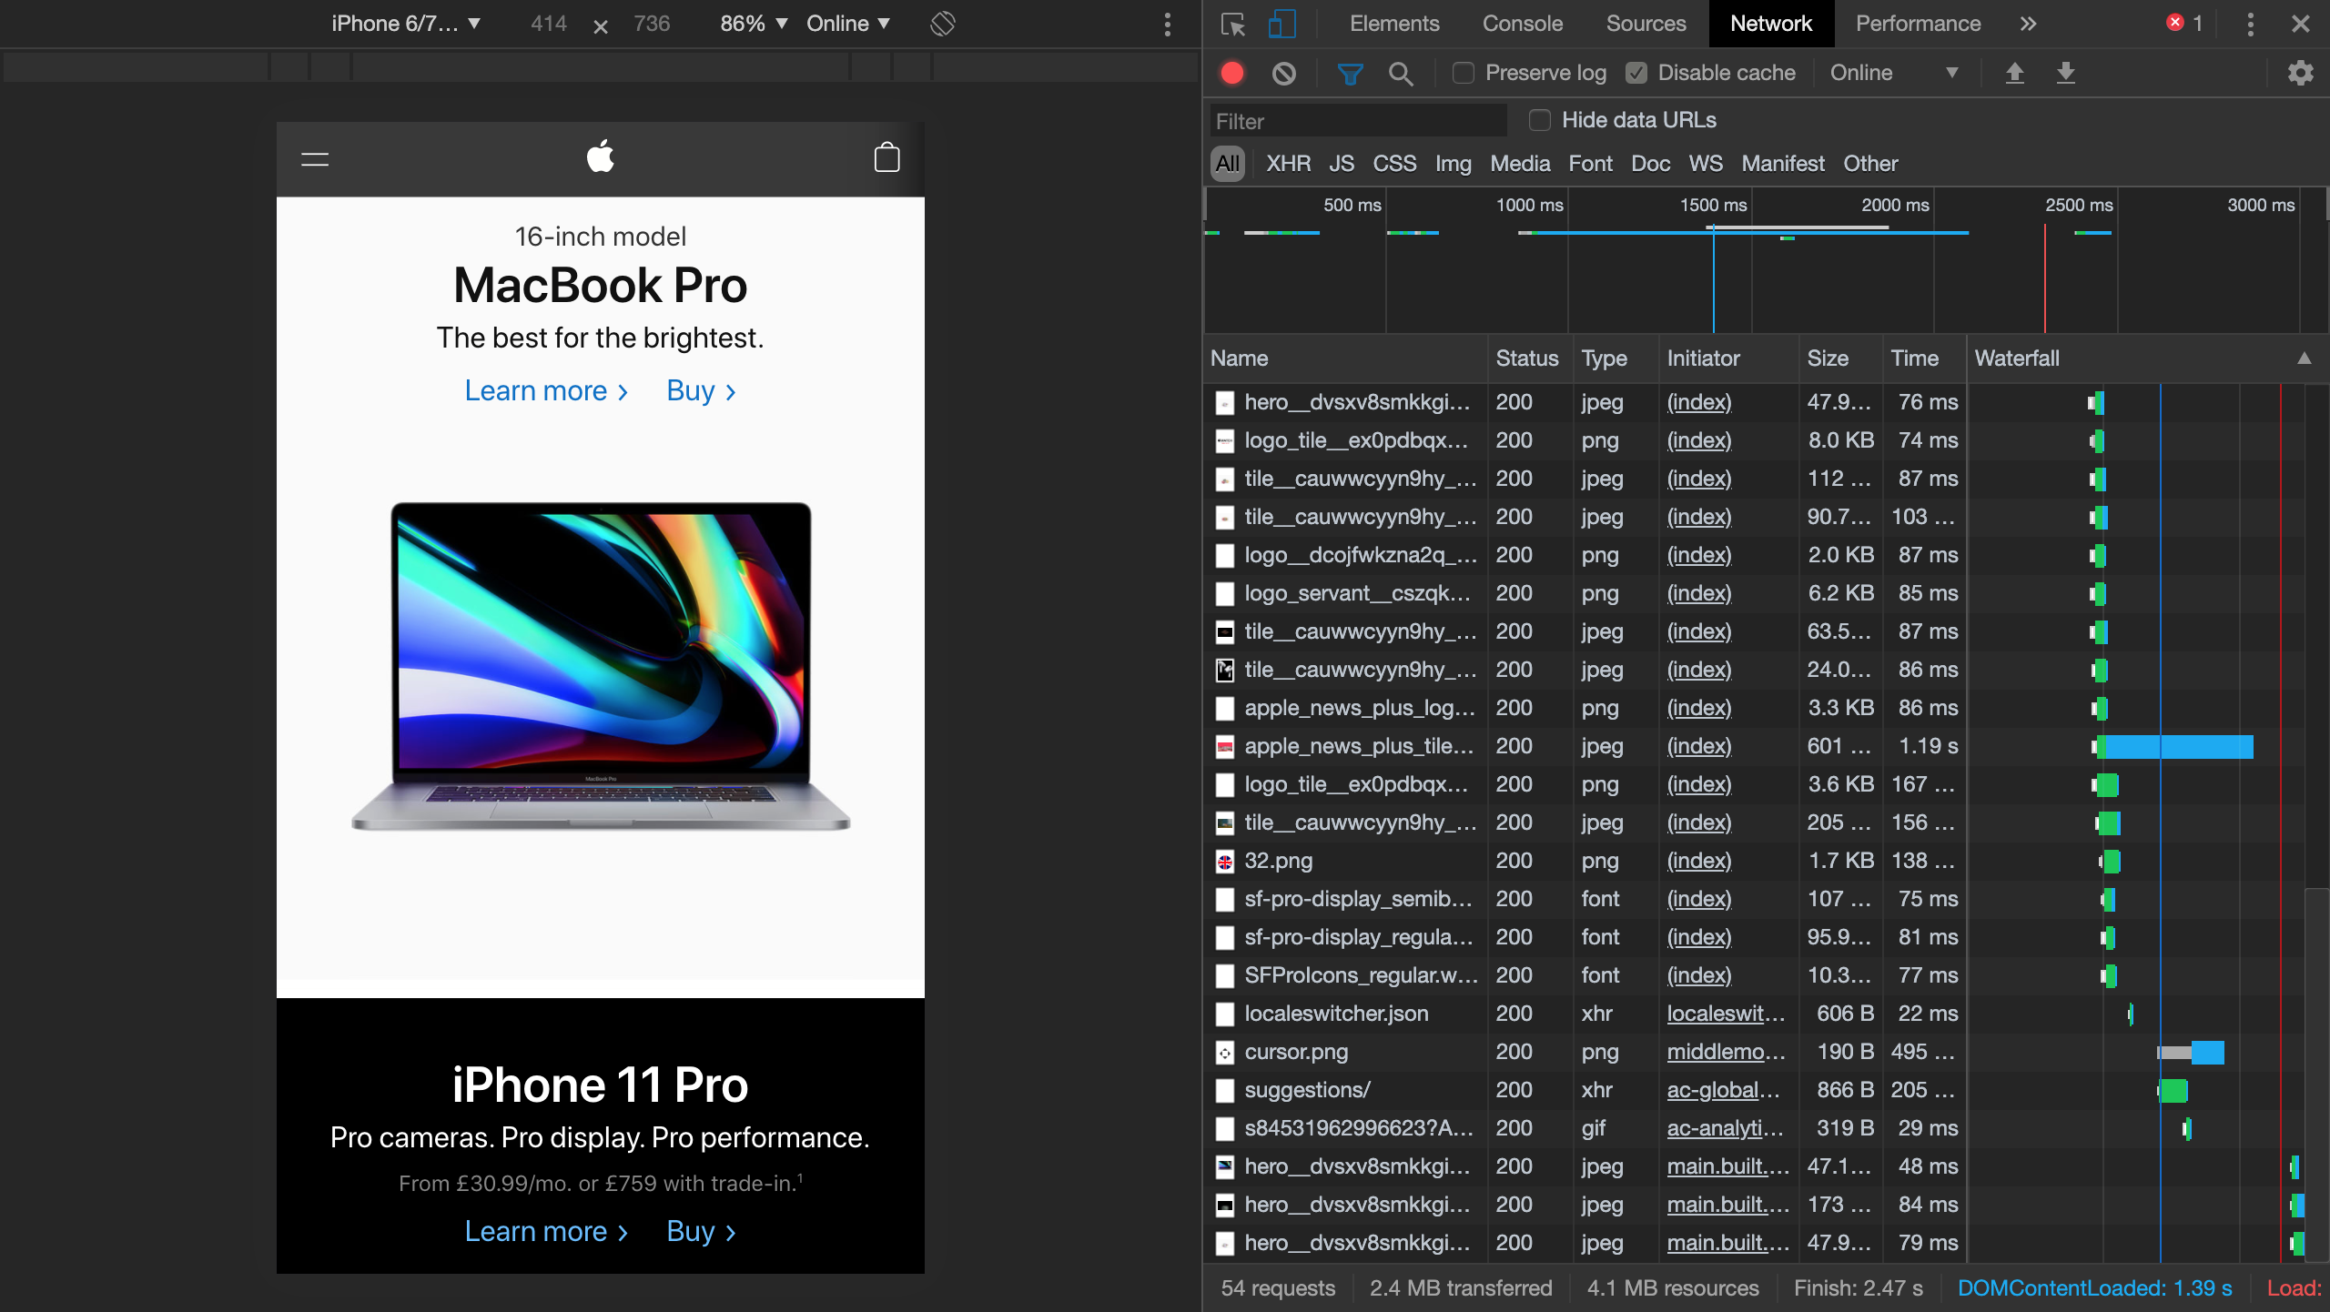Click the apple_news_plus_tile waterfall bar

click(x=2173, y=747)
